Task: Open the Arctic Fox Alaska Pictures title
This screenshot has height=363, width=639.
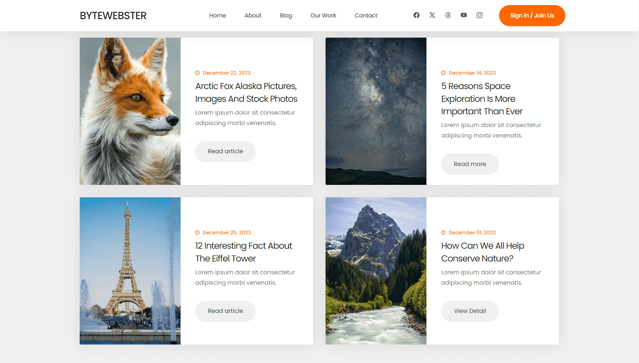Action: [246, 92]
